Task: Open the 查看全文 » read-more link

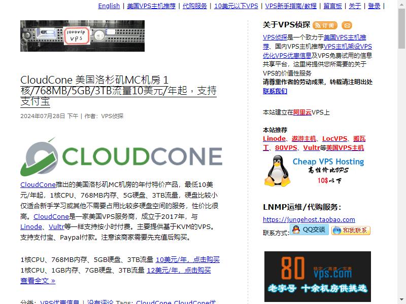Action: tap(38, 281)
